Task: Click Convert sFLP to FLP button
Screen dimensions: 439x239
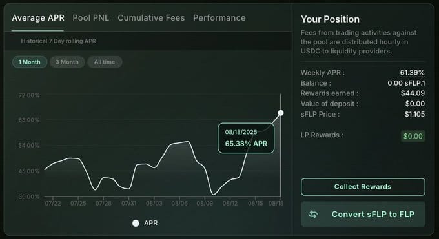Action: [363, 215]
